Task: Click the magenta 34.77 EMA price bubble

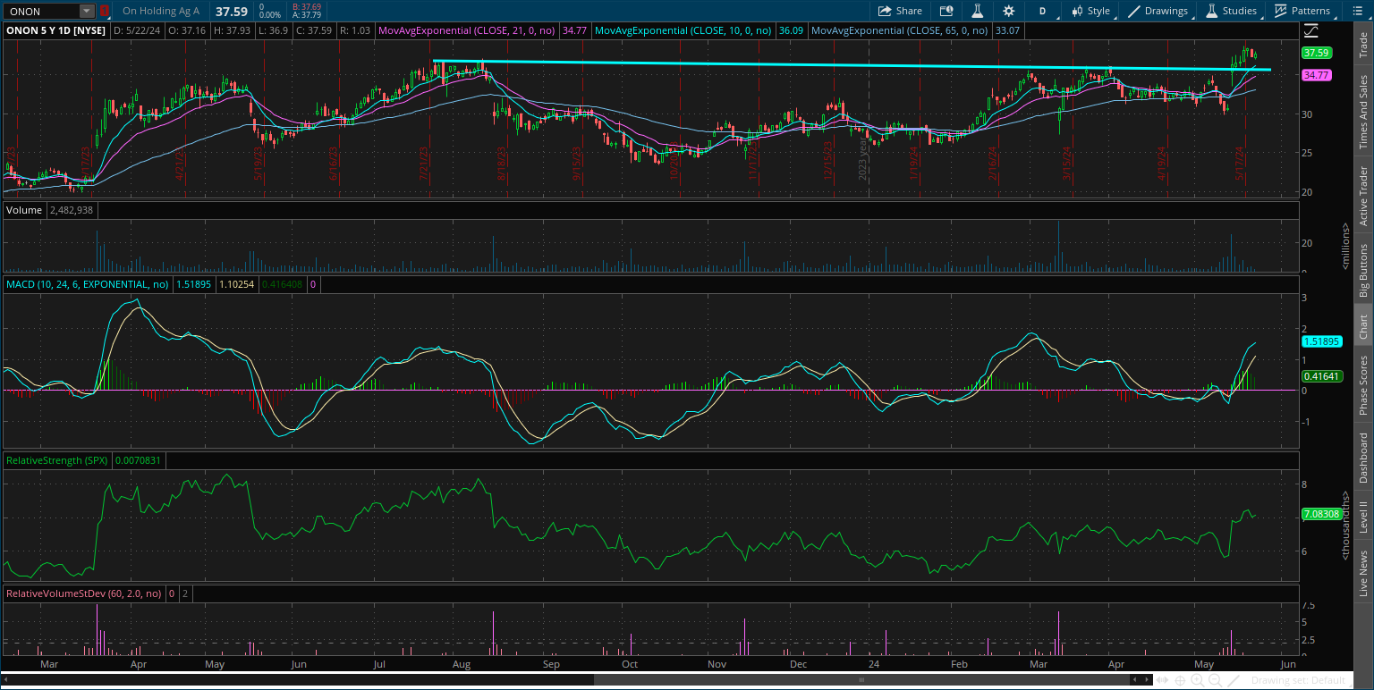Action: click(x=1317, y=76)
